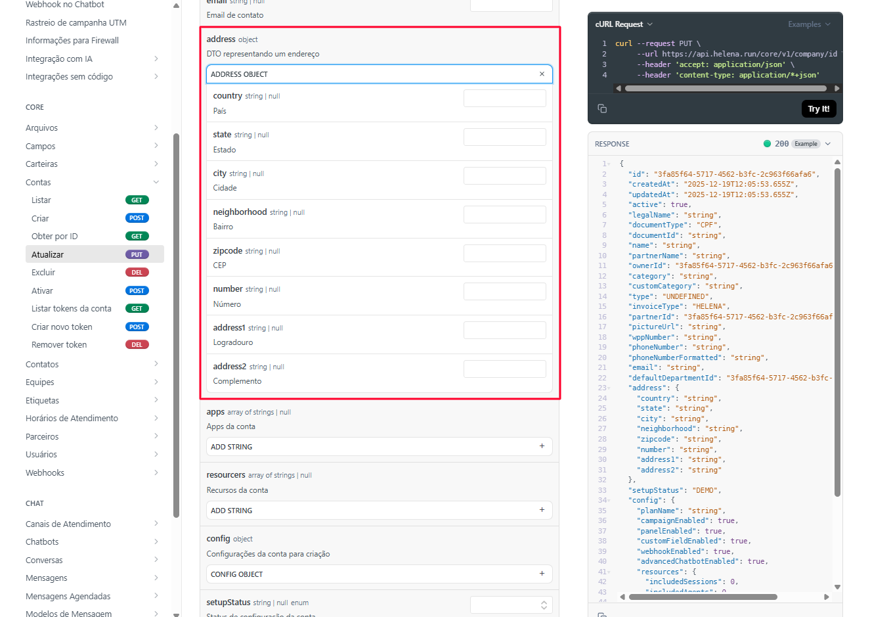Expand the Arquivos sidebar section
This screenshot has width=870, height=617.
click(156, 128)
